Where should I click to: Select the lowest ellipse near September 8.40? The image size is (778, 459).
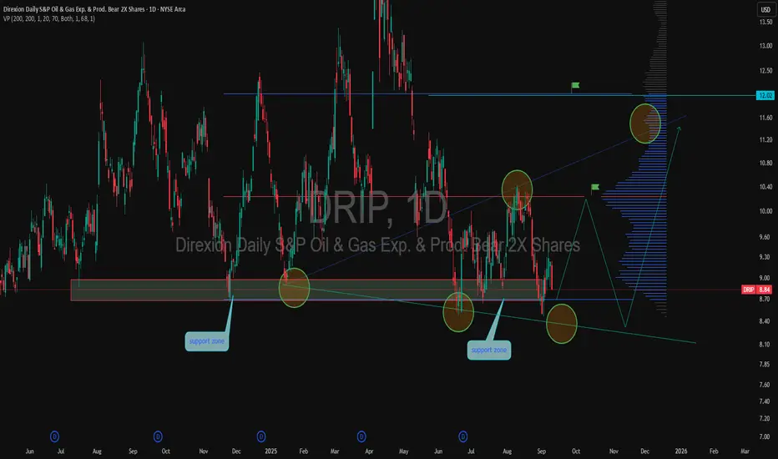562,324
